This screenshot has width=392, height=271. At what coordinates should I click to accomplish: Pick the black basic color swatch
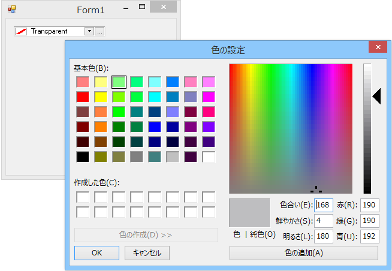pos(83,156)
